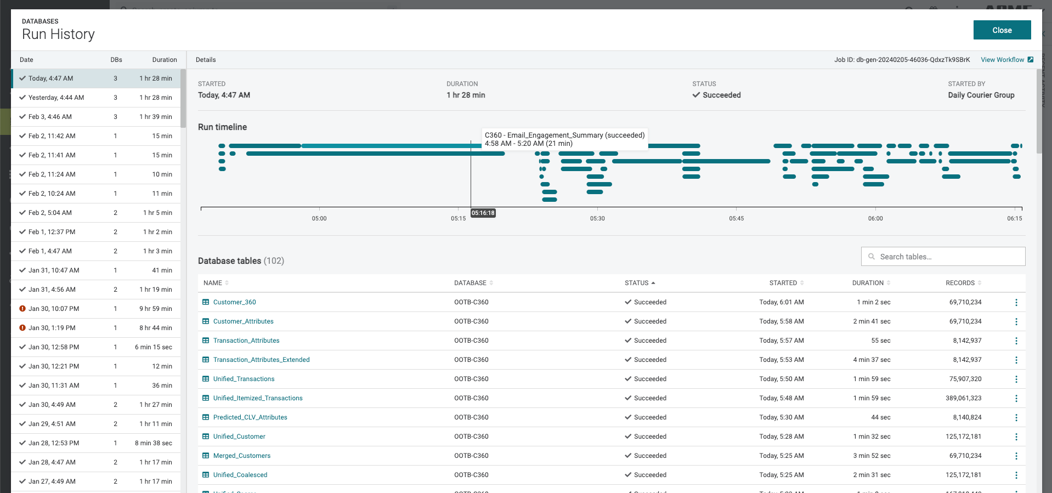Open kebab menu for the Unified_Transactions row
The height and width of the screenshot is (493, 1052).
point(1016,379)
